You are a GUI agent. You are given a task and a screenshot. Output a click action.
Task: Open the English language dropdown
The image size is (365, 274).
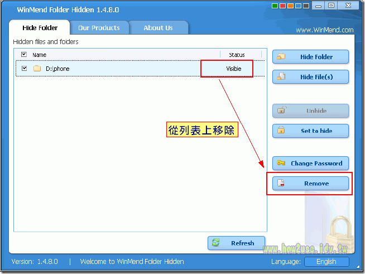point(326,262)
